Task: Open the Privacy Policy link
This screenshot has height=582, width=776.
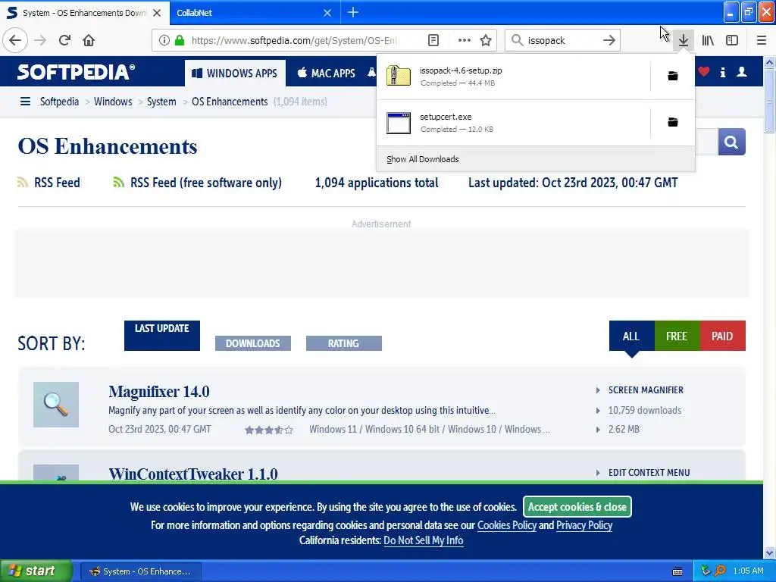Action: tap(584, 525)
